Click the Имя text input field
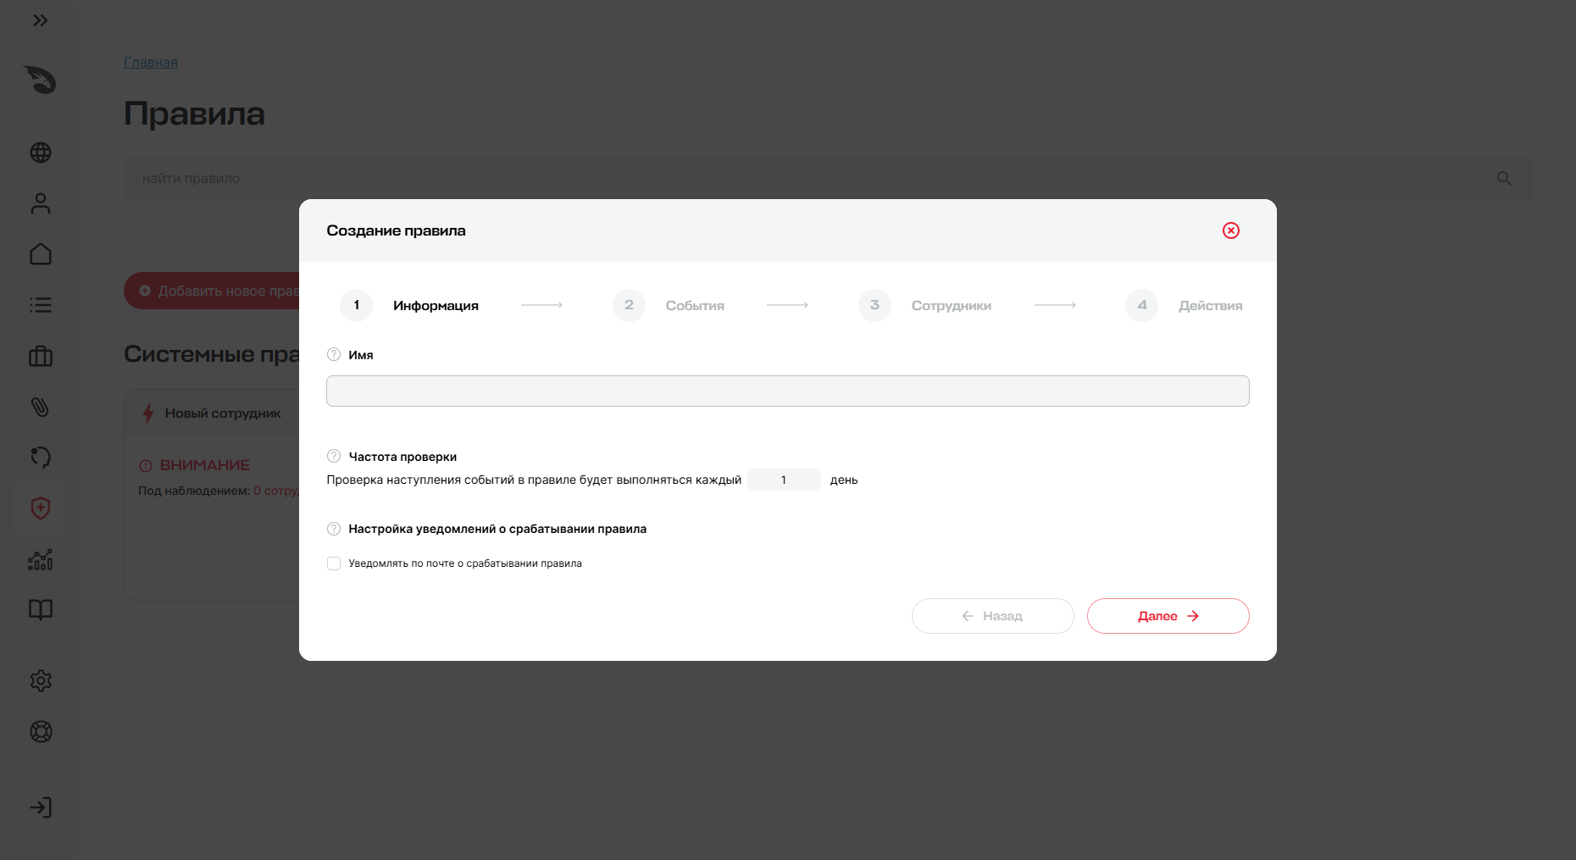The width and height of the screenshot is (1576, 860). pyautogui.click(x=788, y=391)
